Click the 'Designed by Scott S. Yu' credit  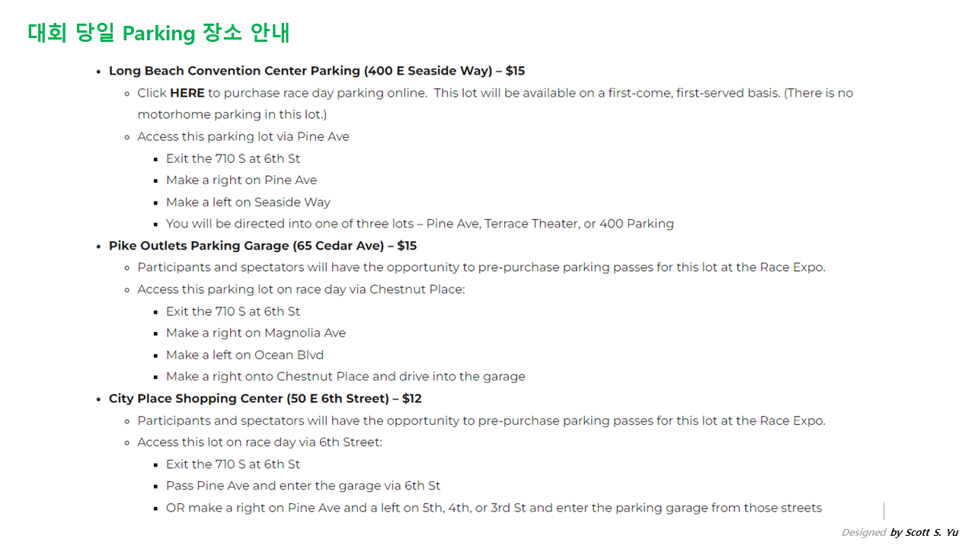pos(900,533)
